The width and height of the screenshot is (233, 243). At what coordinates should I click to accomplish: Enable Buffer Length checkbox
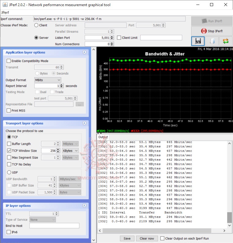[x=9, y=144]
